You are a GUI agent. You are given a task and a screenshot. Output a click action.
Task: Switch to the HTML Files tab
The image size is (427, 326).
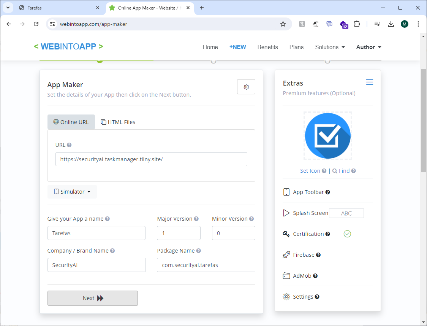[x=118, y=122]
